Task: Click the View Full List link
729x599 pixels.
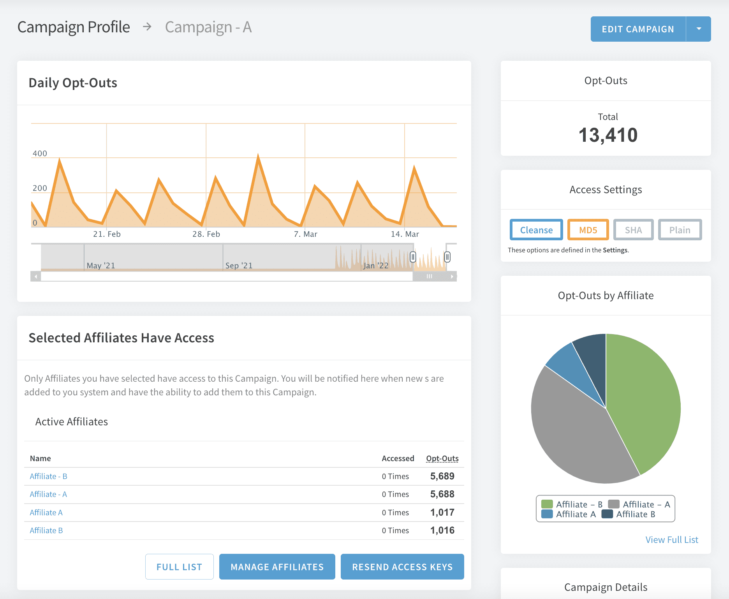Action: (672, 540)
